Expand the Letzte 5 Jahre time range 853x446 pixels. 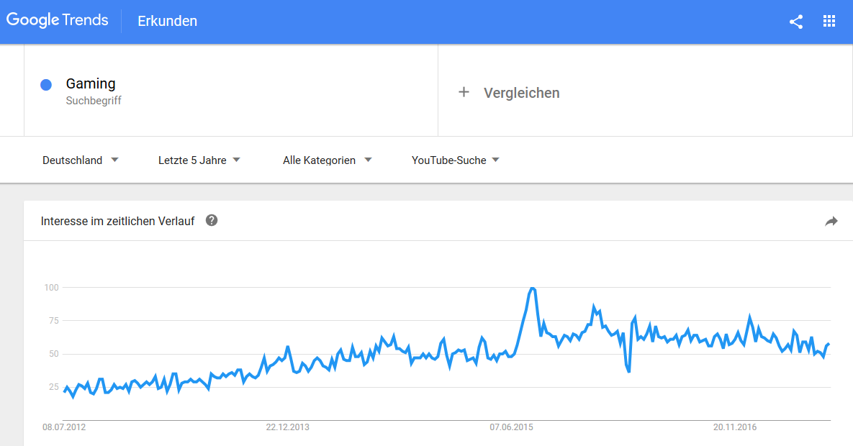pos(199,160)
